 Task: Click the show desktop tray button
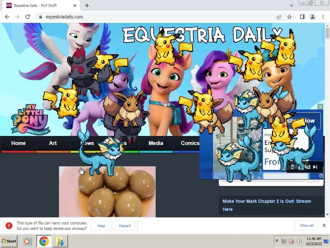click(x=327, y=241)
